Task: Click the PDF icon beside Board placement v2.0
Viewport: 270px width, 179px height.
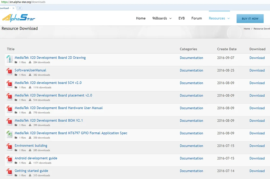Action: (x=10, y=97)
